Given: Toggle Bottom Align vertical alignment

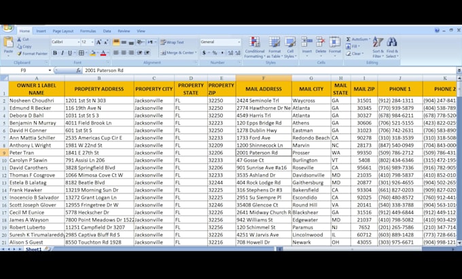Looking at the screenshot, I should pyautogui.click(x=131, y=42).
